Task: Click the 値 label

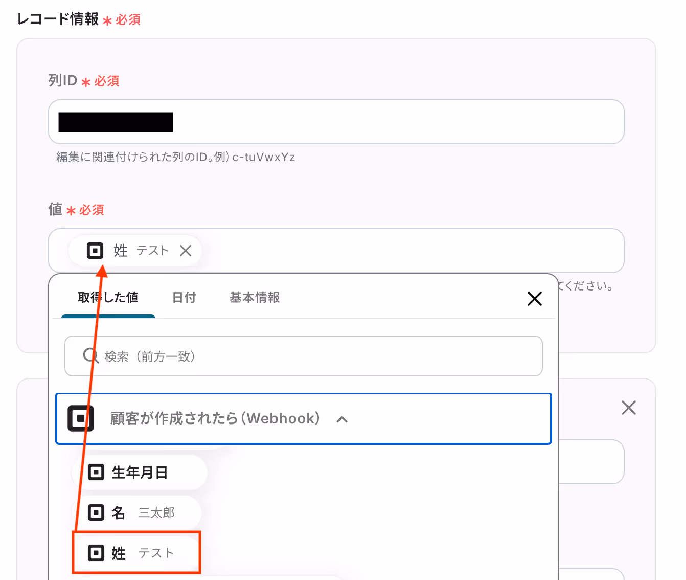Action: 55,209
